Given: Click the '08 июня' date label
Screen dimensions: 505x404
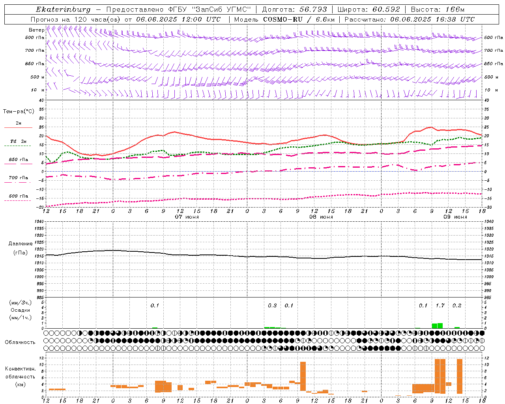Looking at the screenshot, I should (321, 217).
